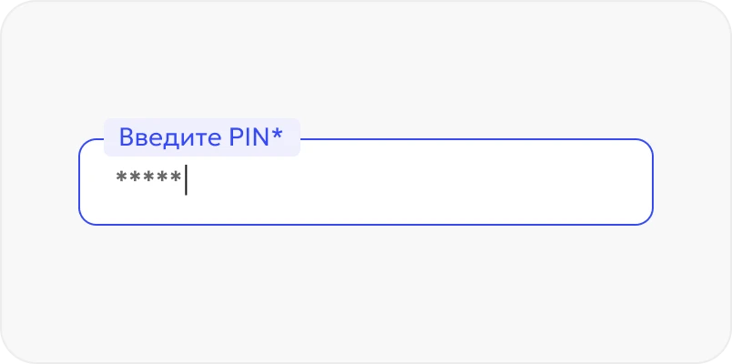The image size is (732, 364).
Task: Click gray background right of PIN field
Action: 692,182
